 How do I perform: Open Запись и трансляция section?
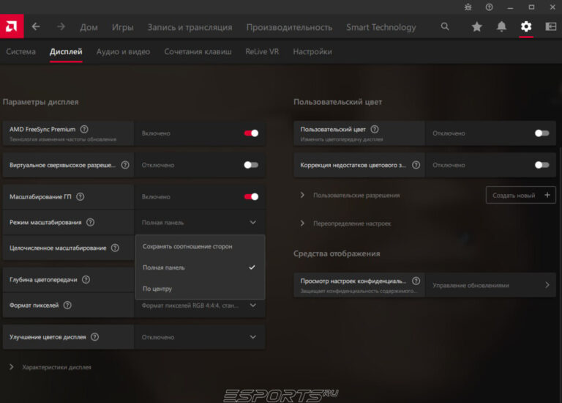[190, 27]
